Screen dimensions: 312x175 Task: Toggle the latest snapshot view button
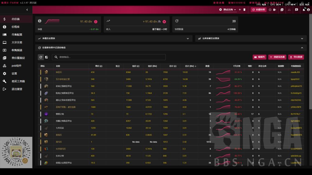click(x=41, y=57)
